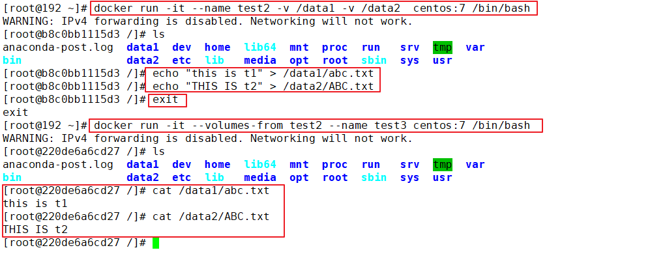Click ls command at the 220de6a6cd27 prompt
The width and height of the screenshot is (665, 263).
point(158,152)
